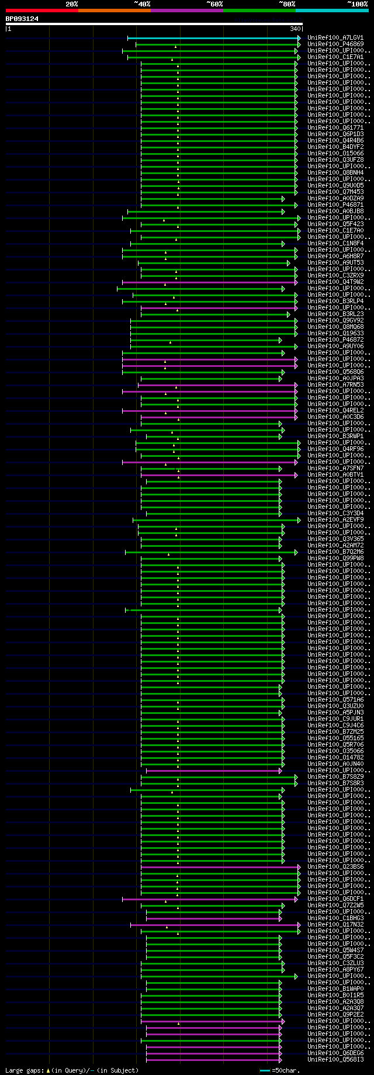Select hit UniRef100_P46871
Screen dimensions: 374x1075
coord(335,205)
